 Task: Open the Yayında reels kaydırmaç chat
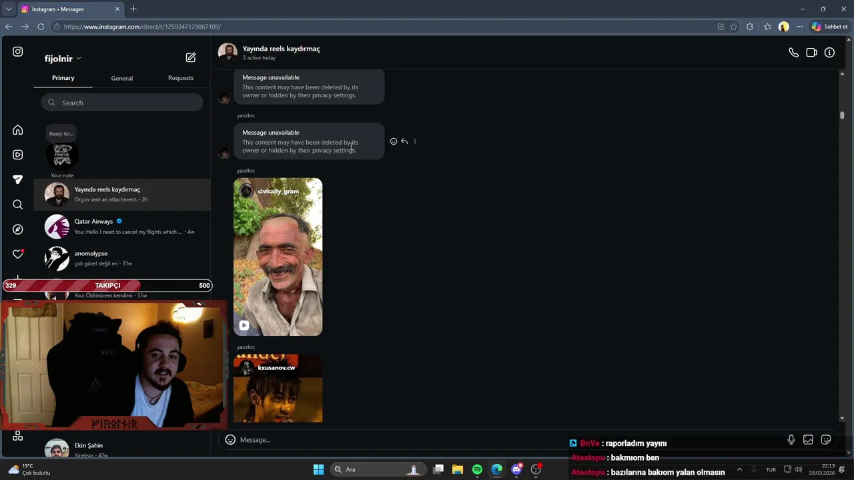[x=122, y=194]
